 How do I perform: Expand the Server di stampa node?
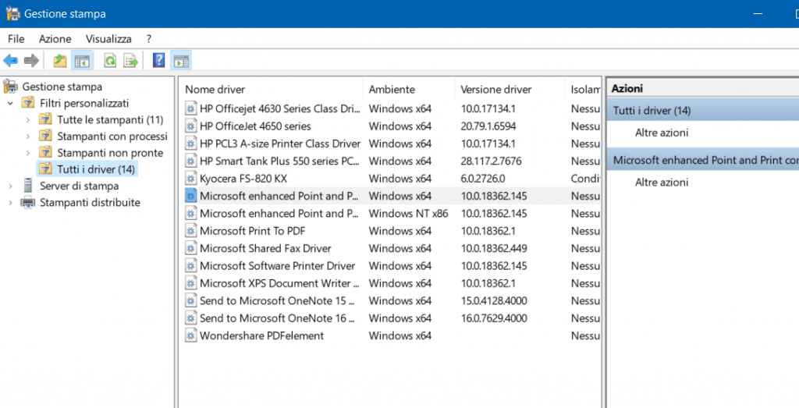10,186
